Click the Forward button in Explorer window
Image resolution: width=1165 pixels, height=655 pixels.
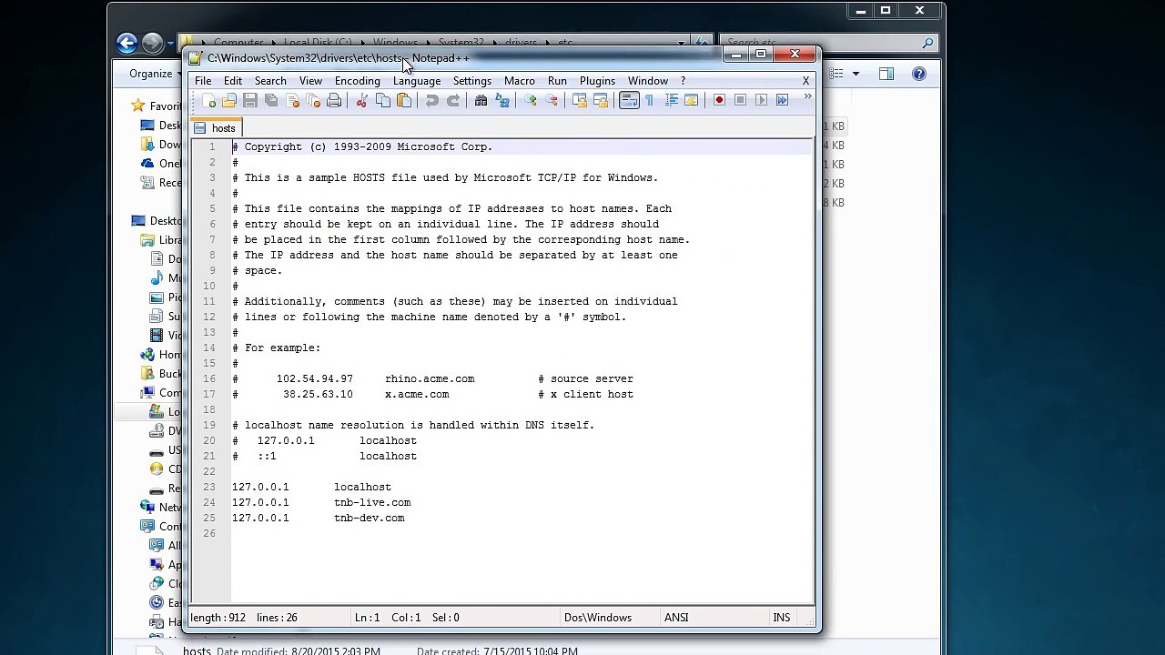click(152, 42)
